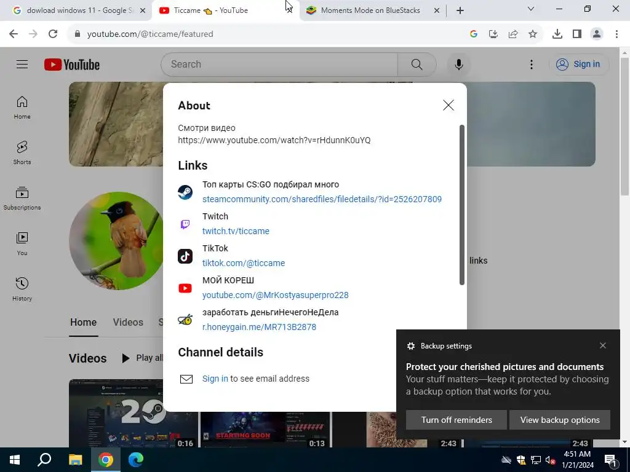The height and width of the screenshot is (472, 630).
Task: Open File Explorer from the taskbar
Action: [x=75, y=460]
